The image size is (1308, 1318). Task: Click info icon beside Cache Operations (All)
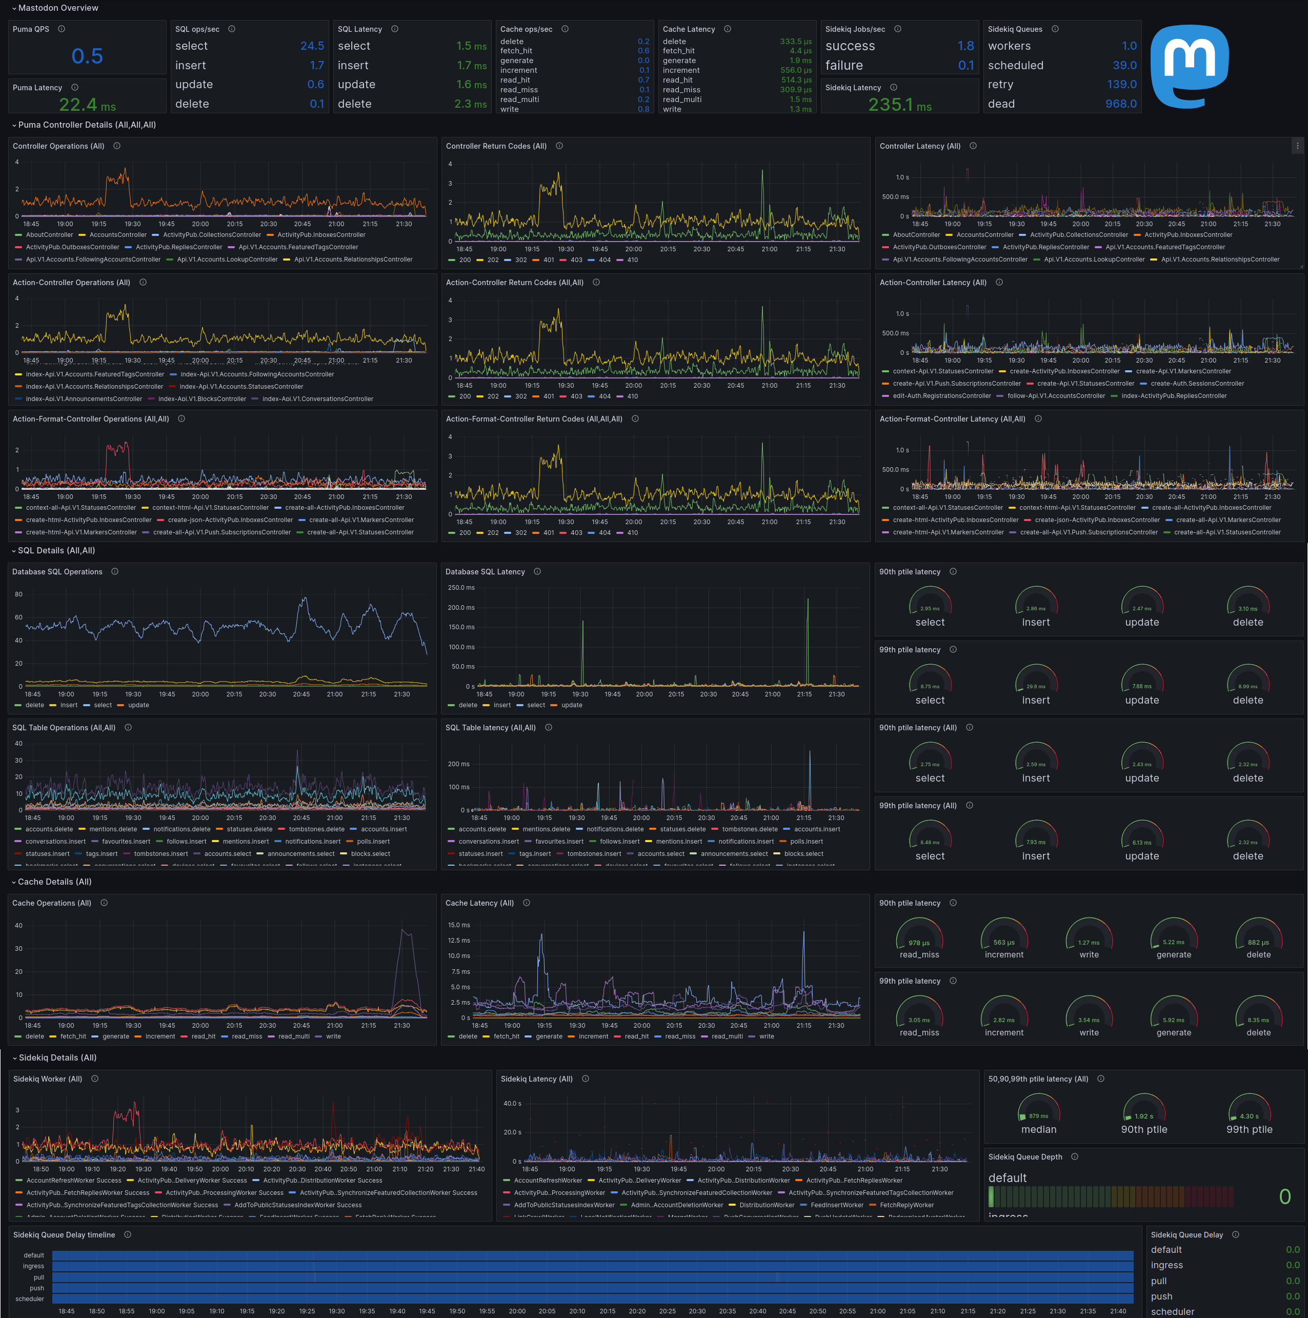(104, 903)
